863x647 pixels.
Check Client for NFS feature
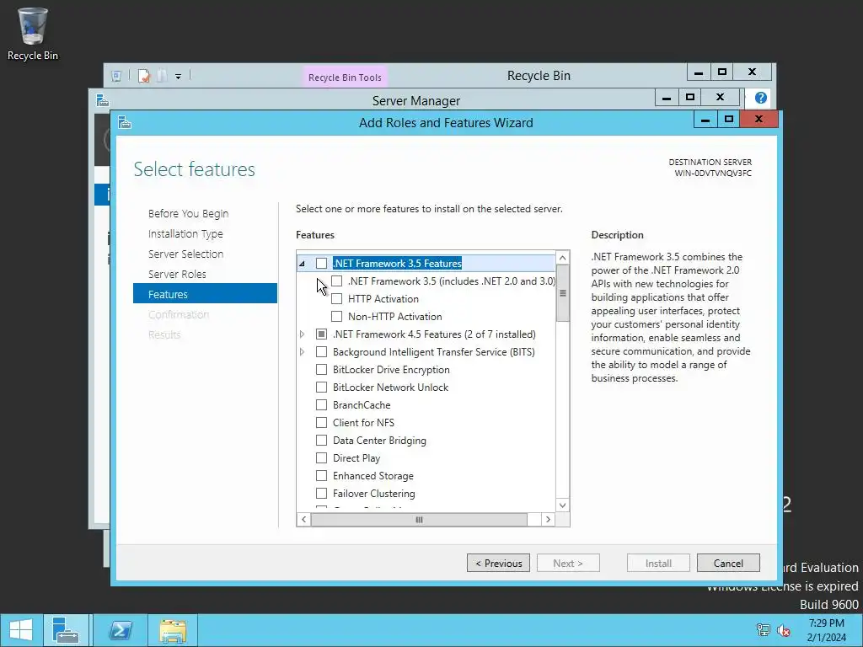(x=321, y=423)
